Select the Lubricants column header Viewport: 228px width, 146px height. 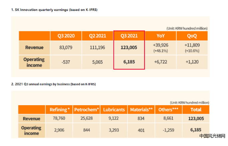pos(114,109)
